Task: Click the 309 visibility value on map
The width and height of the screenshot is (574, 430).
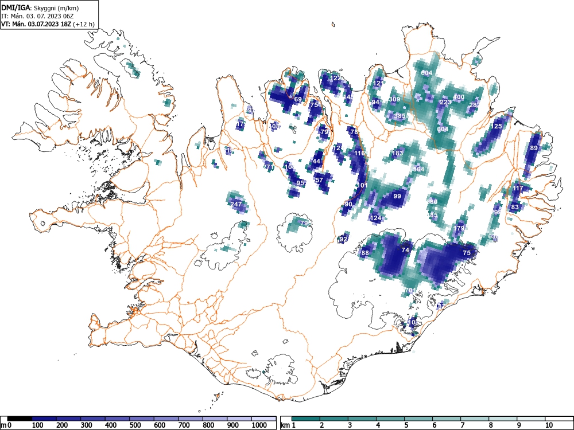Action: [x=394, y=99]
